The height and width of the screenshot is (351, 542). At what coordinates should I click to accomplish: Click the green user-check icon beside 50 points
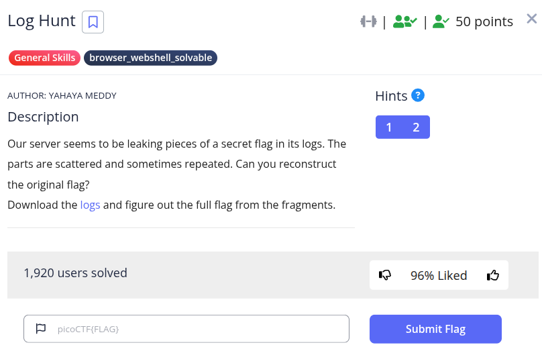[441, 21]
